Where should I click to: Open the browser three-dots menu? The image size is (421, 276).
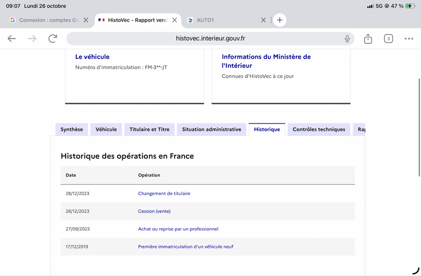[409, 38]
